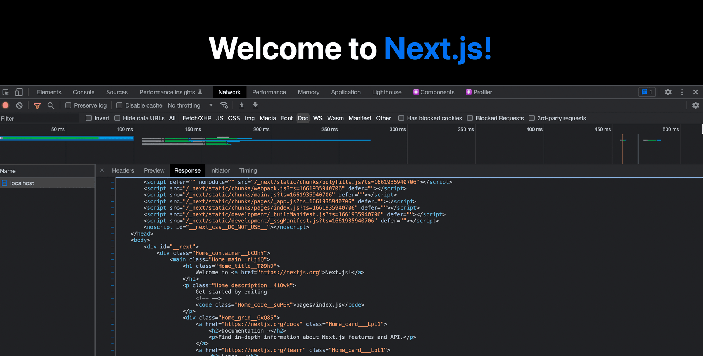Stop recording the network log
The height and width of the screenshot is (356, 703).
(5, 105)
